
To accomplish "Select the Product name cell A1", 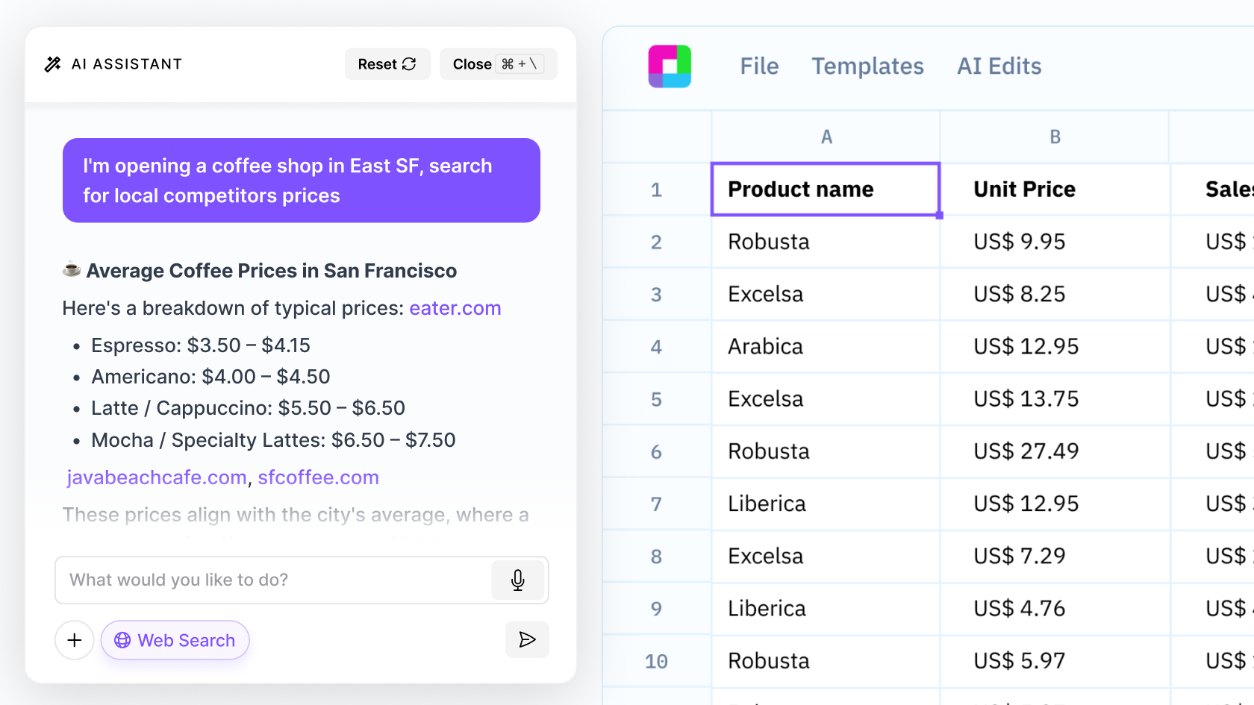I will tap(825, 189).
